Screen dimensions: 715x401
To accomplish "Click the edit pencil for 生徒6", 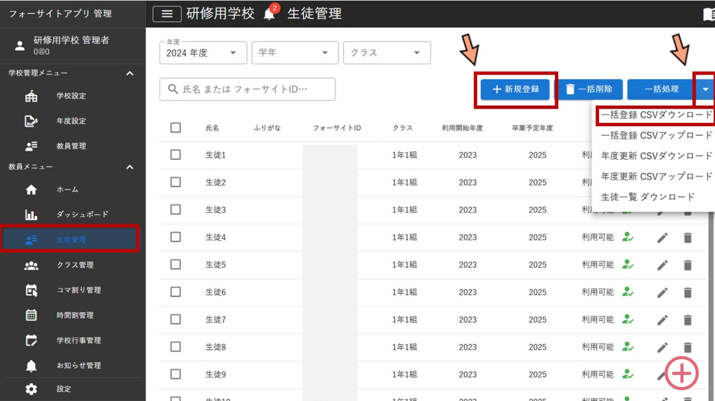I will click(662, 292).
